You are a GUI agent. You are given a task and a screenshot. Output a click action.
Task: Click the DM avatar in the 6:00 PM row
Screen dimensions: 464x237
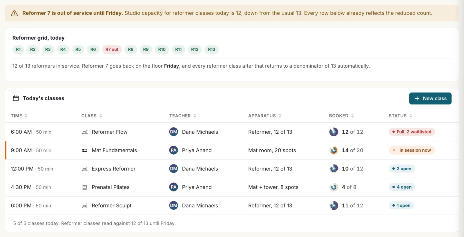click(x=174, y=205)
